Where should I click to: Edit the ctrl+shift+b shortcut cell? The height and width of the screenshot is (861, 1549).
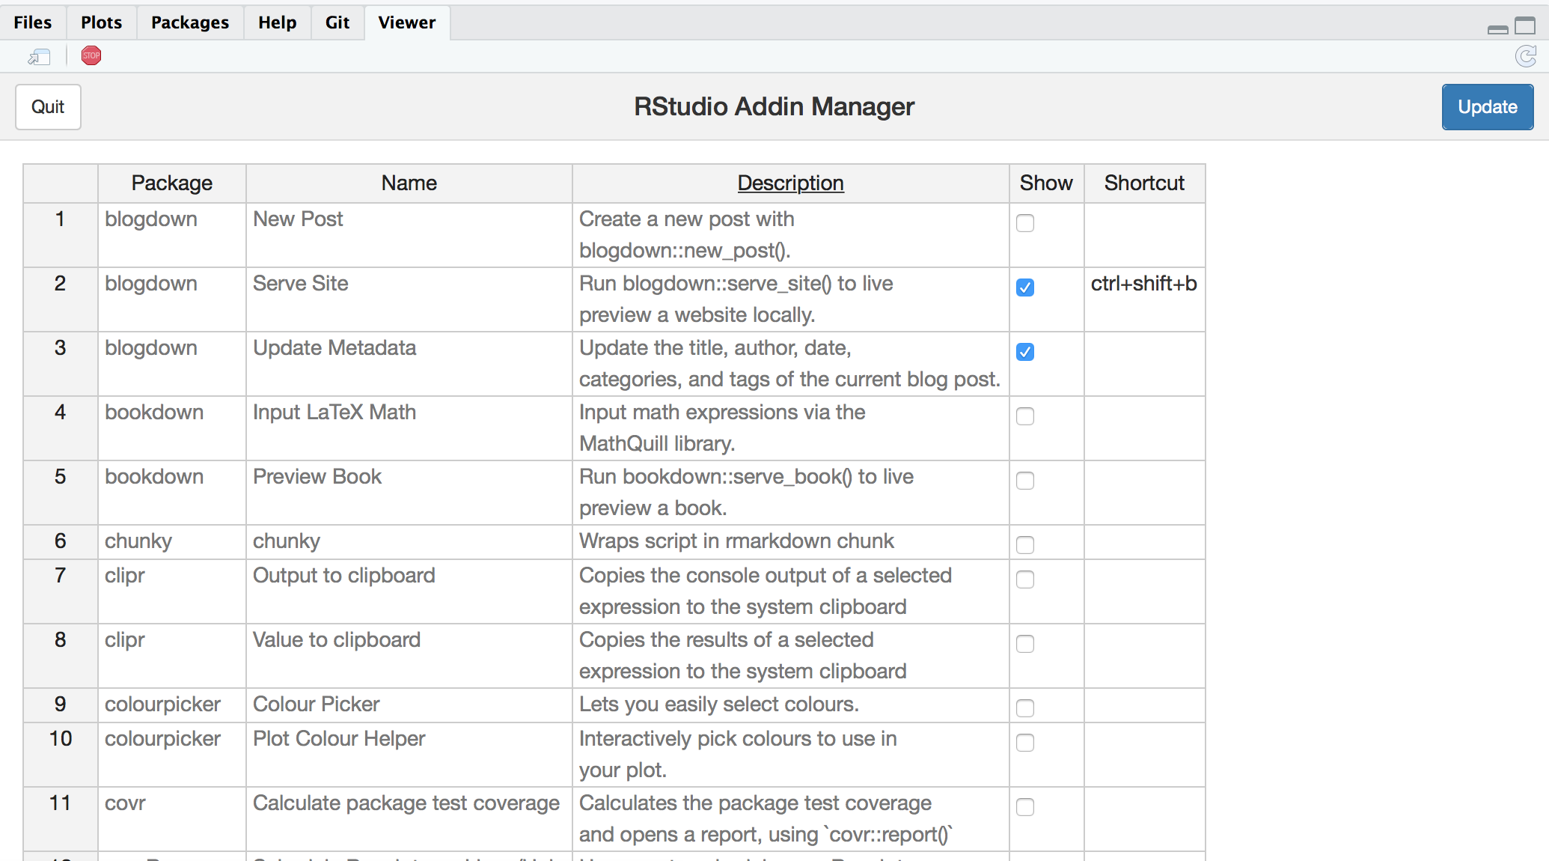pyautogui.click(x=1143, y=285)
